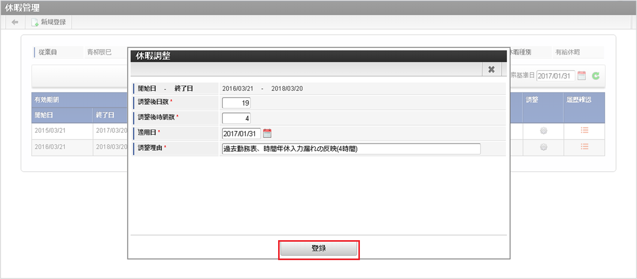Click the back arrow in the toolbar
This screenshot has width=637, height=279.
click(x=15, y=22)
